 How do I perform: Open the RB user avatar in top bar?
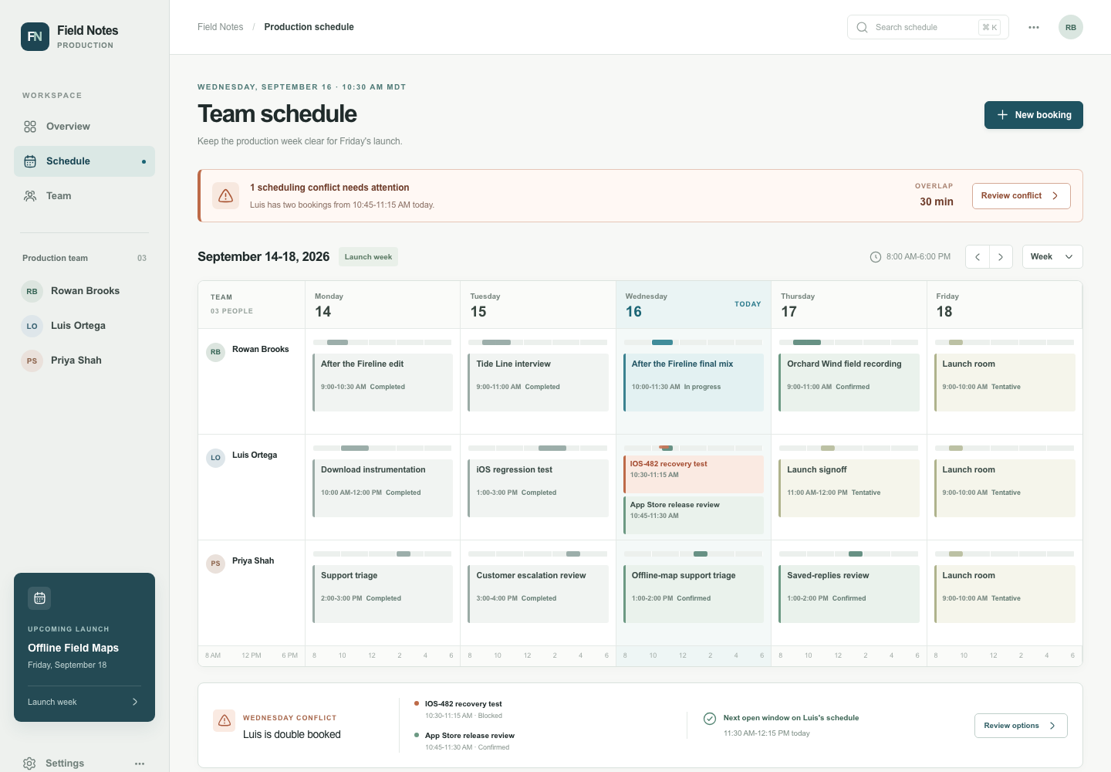pyautogui.click(x=1071, y=27)
